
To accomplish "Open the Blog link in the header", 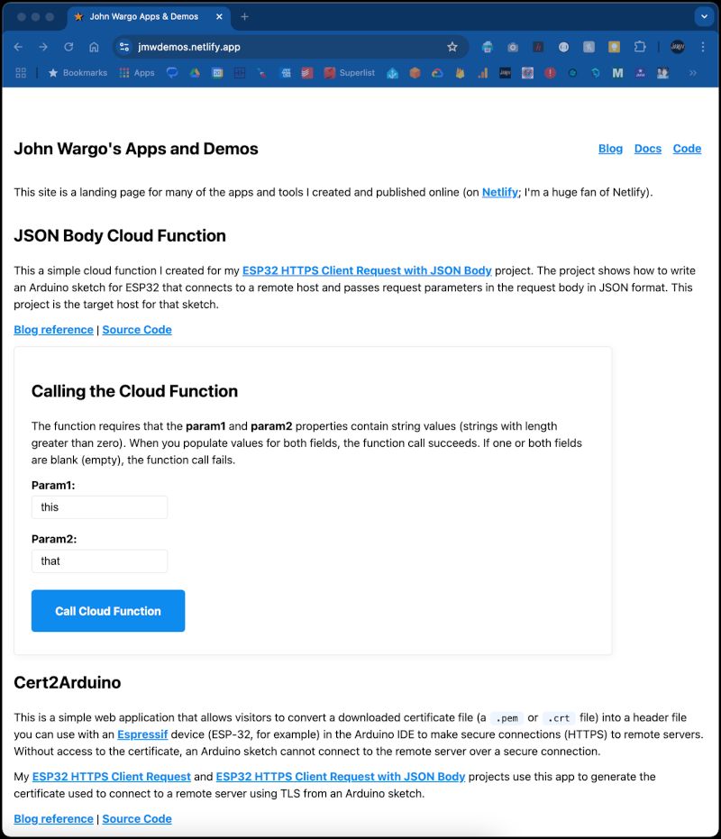I will click(x=610, y=149).
